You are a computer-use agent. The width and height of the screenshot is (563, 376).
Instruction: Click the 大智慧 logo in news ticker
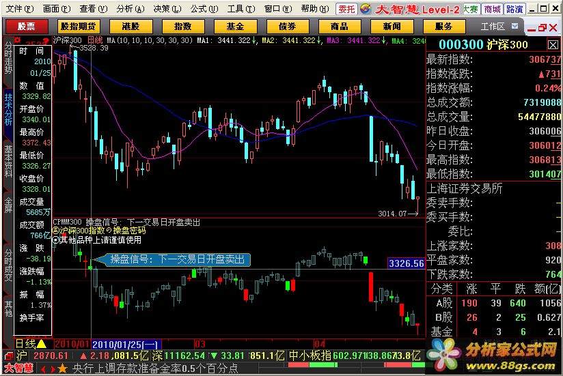pos(19,368)
